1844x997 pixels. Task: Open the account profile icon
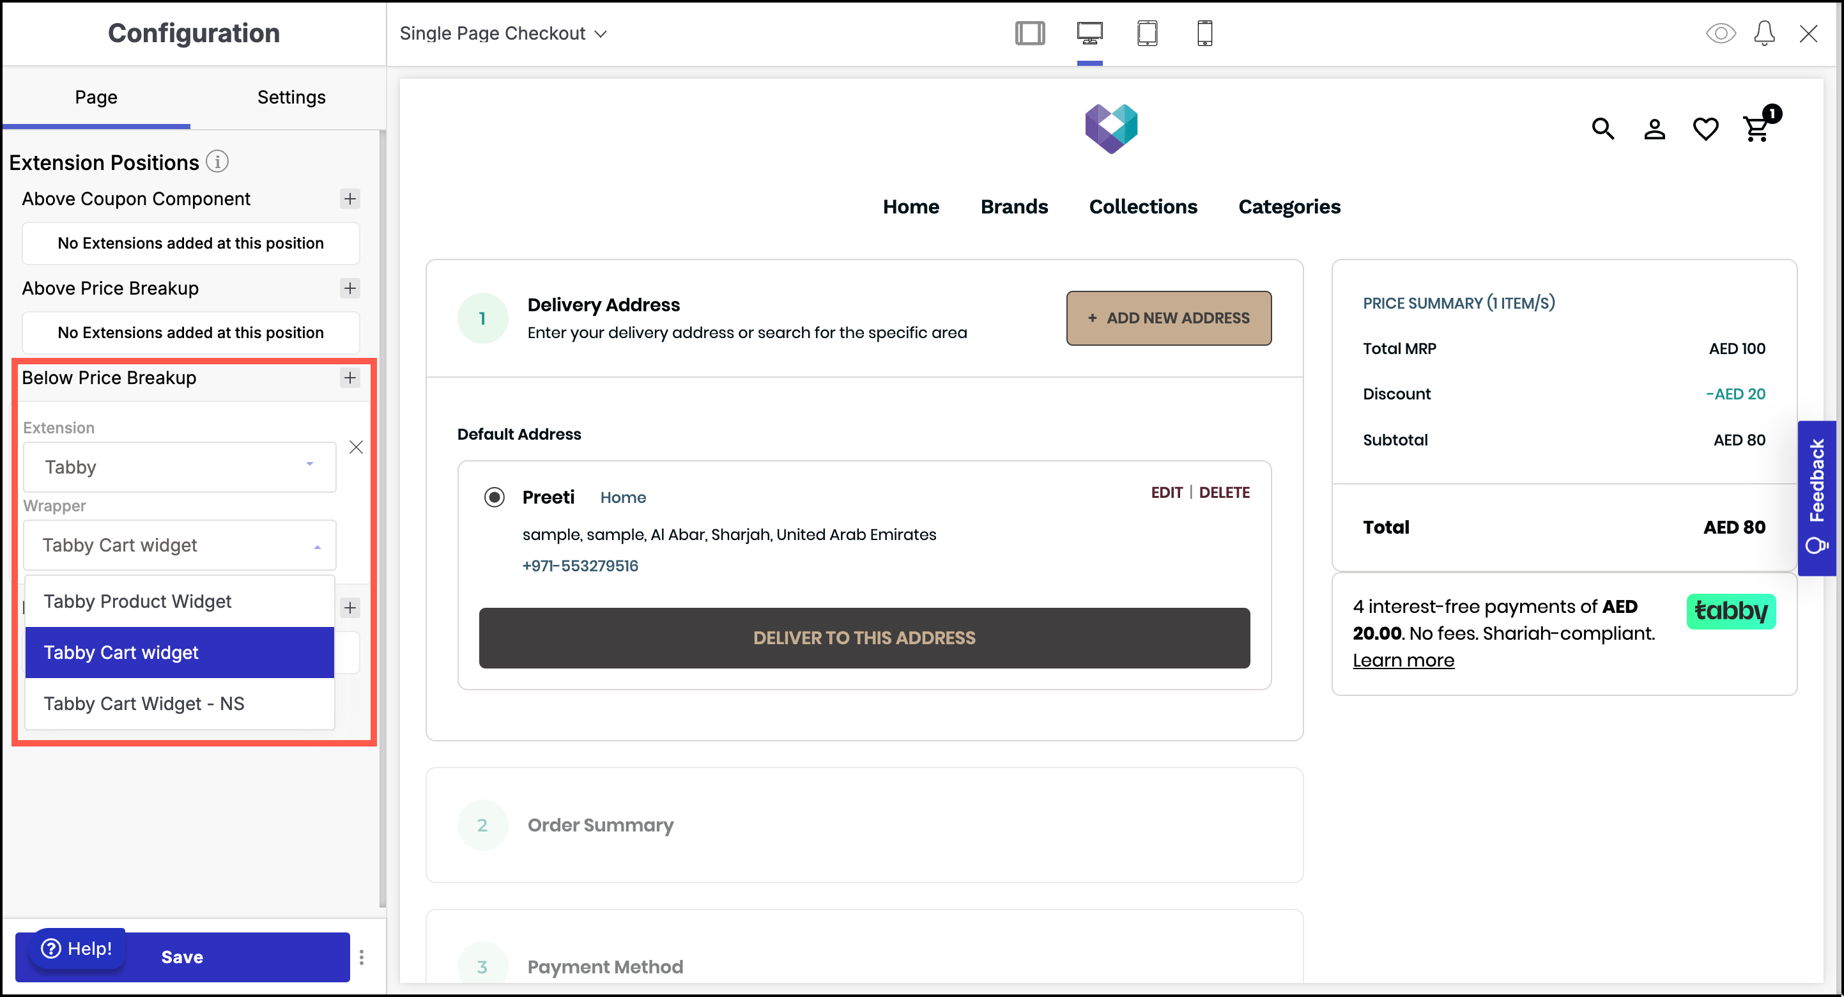click(x=1654, y=129)
